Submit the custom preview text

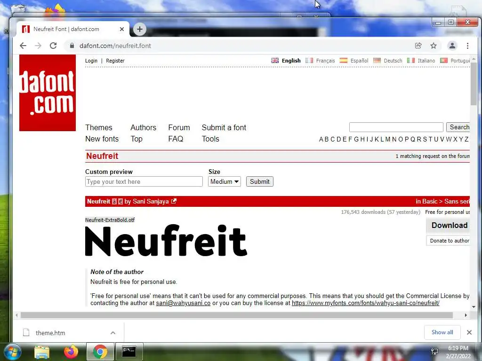coord(259,181)
